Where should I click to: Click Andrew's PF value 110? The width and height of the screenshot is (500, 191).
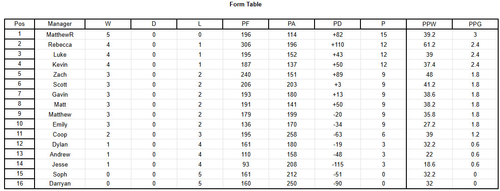point(246,154)
